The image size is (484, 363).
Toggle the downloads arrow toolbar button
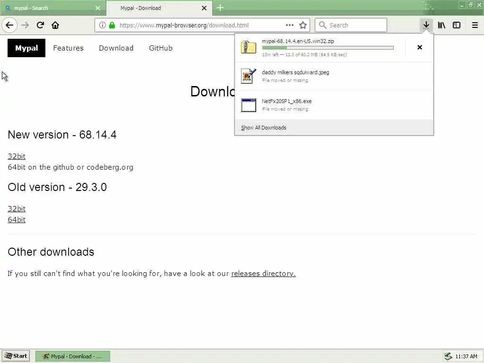point(426,25)
